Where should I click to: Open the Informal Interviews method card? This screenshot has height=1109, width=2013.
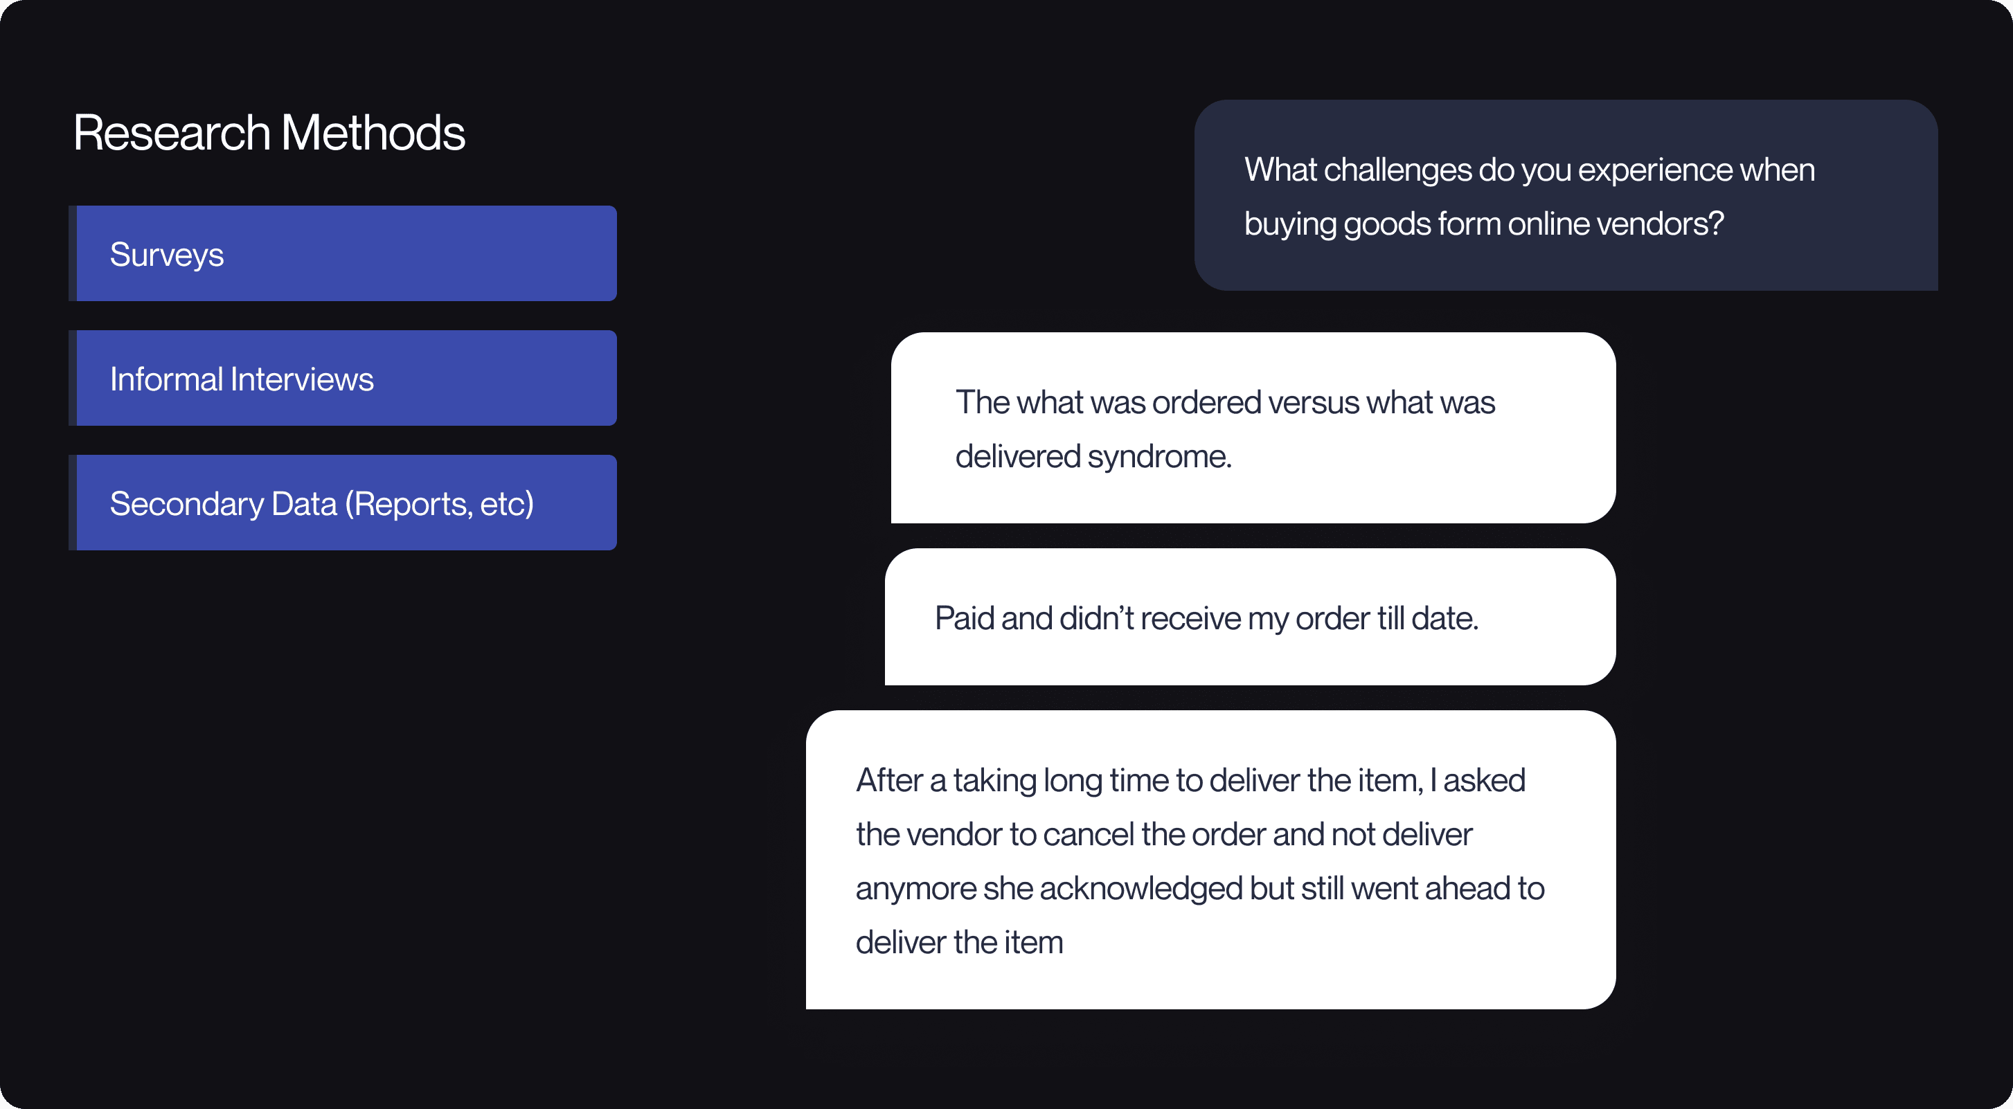point(343,378)
